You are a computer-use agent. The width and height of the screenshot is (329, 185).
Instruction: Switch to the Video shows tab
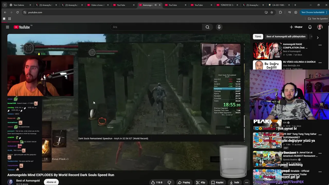point(98,5)
